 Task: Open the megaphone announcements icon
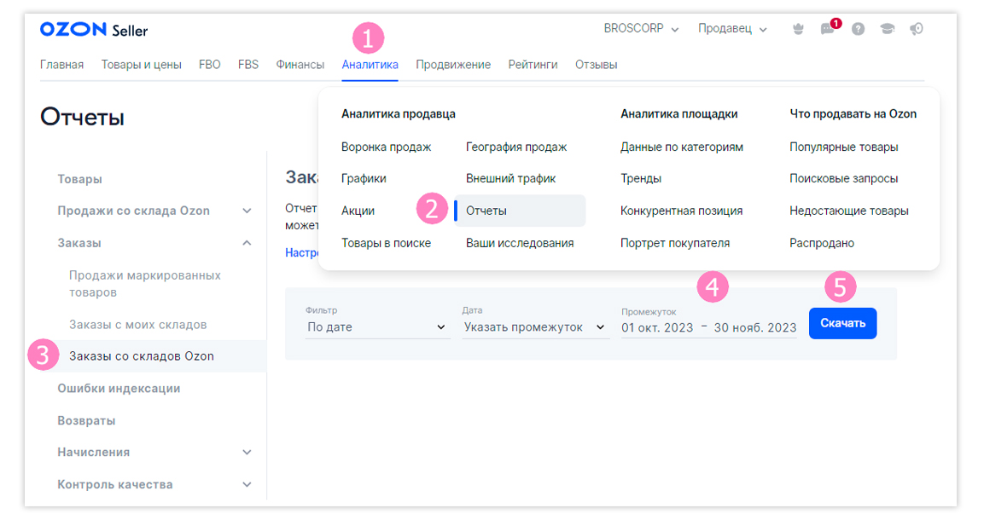[917, 29]
